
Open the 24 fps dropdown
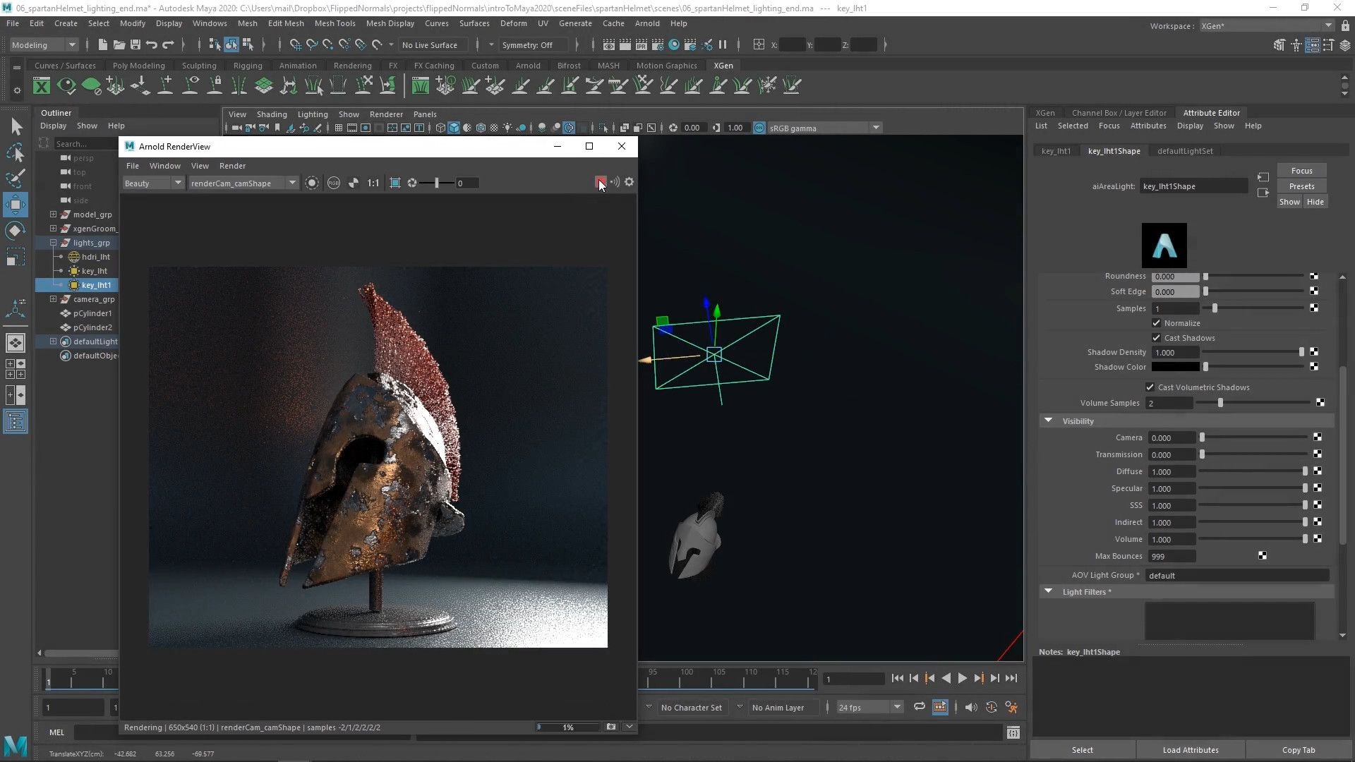(869, 707)
